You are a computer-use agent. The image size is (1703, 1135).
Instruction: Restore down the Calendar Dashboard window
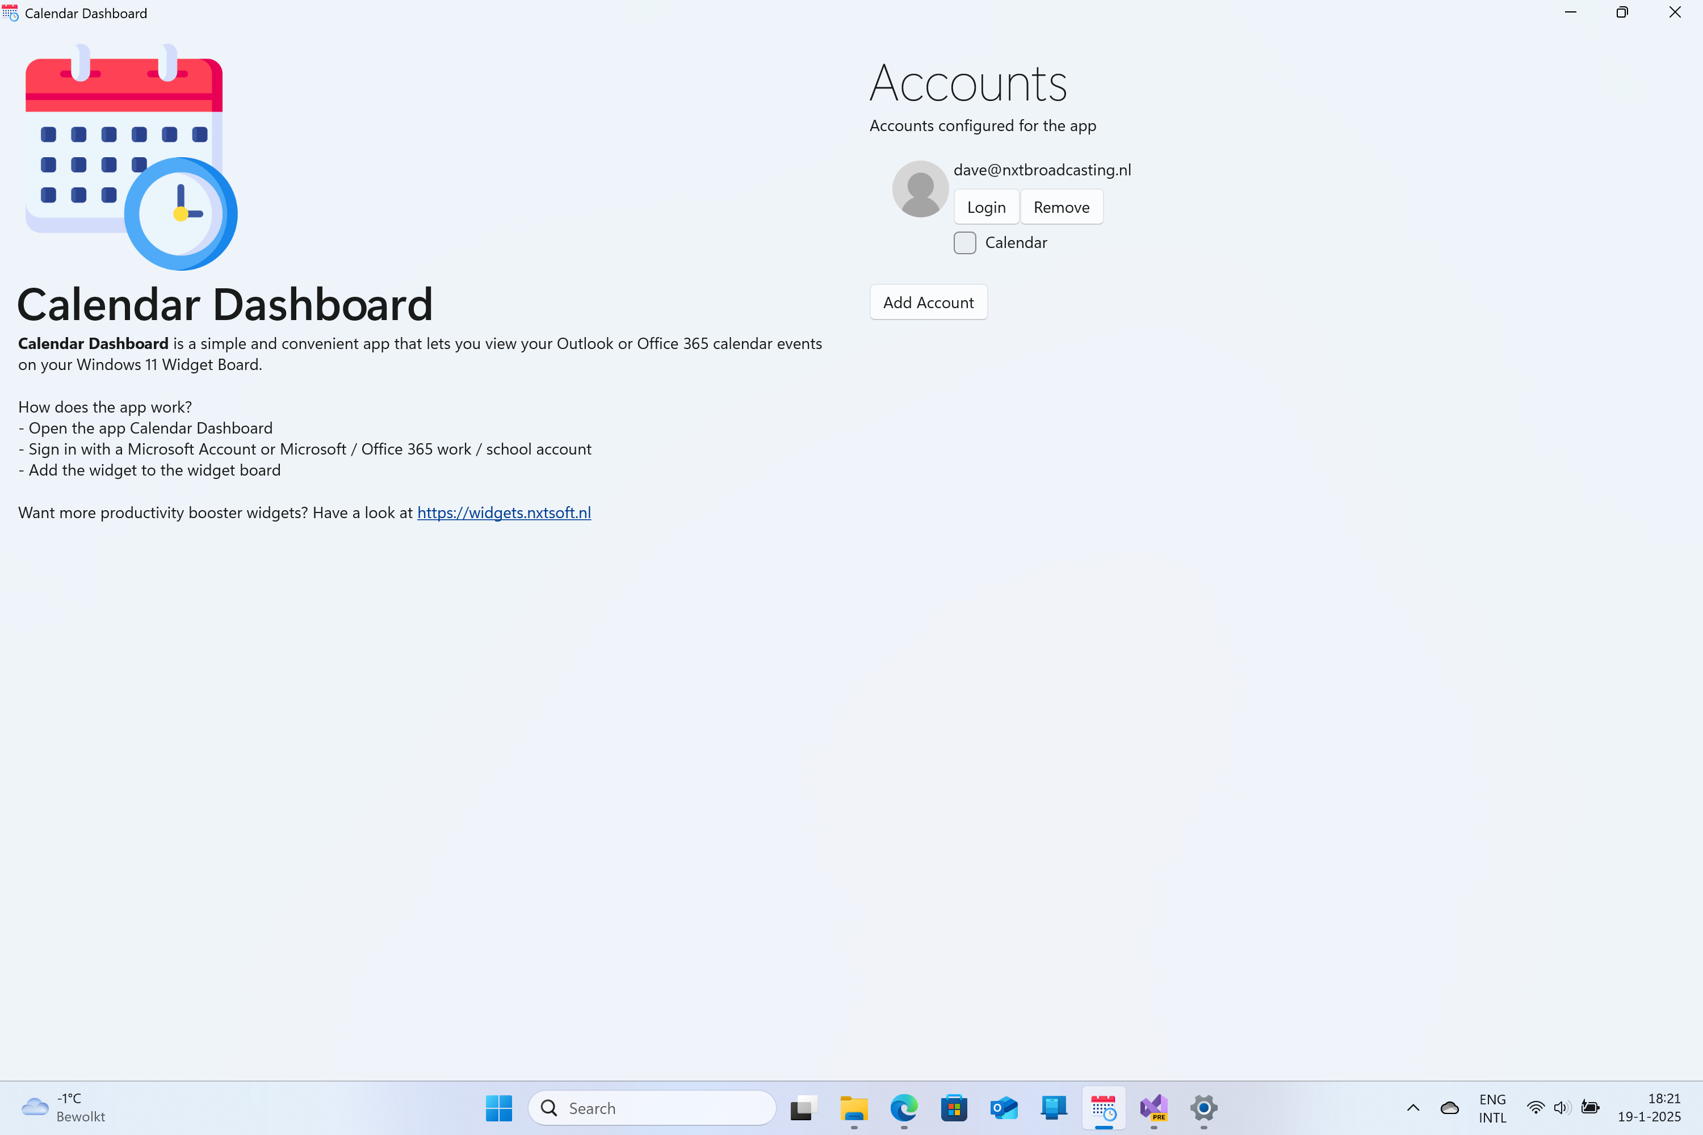tap(1622, 12)
